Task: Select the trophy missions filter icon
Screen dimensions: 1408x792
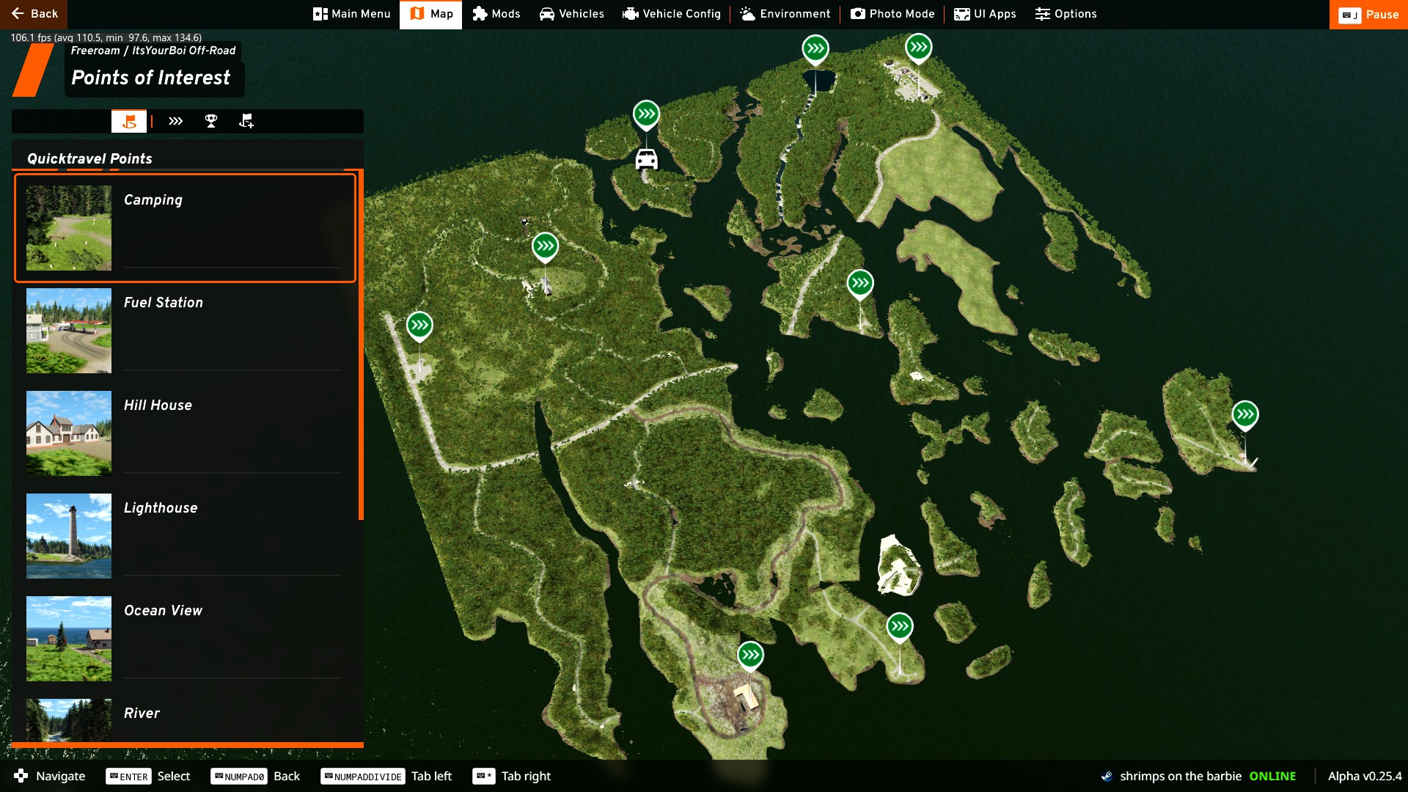Action: click(x=211, y=121)
